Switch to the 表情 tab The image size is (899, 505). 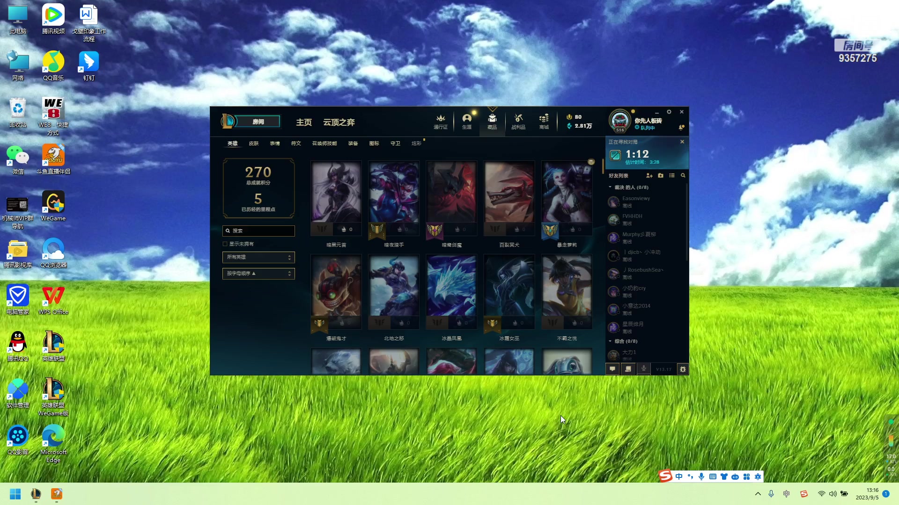point(275,144)
